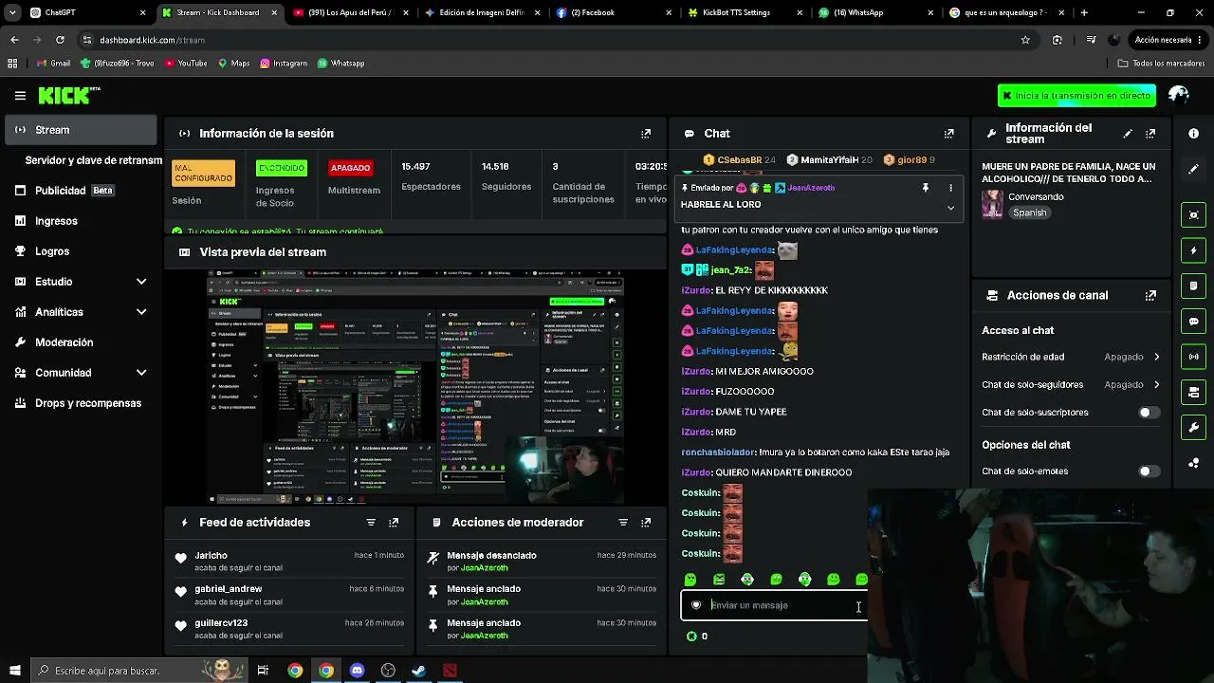Open Moderación in the sidebar
Screen dimensions: 1214x683
tap(82, 342)
